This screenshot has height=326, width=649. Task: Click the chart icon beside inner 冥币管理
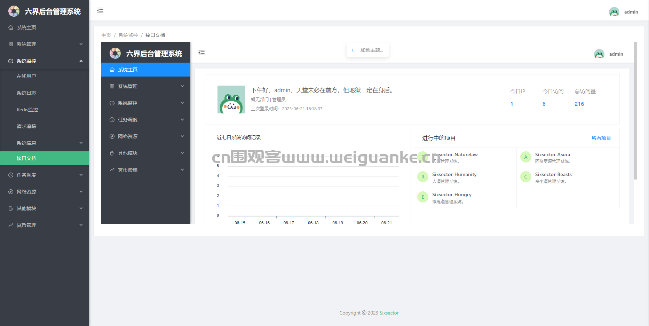pos(112,170)
